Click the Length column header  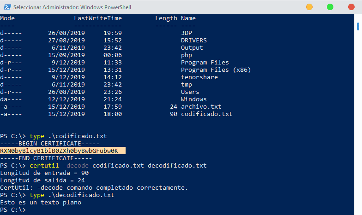click(x=166, y=18)
